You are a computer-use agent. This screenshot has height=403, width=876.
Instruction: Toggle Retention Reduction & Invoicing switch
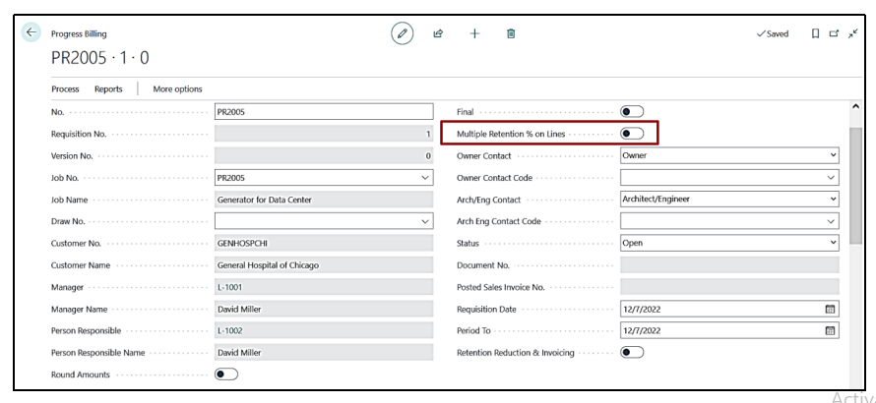[x=631, y=352]
